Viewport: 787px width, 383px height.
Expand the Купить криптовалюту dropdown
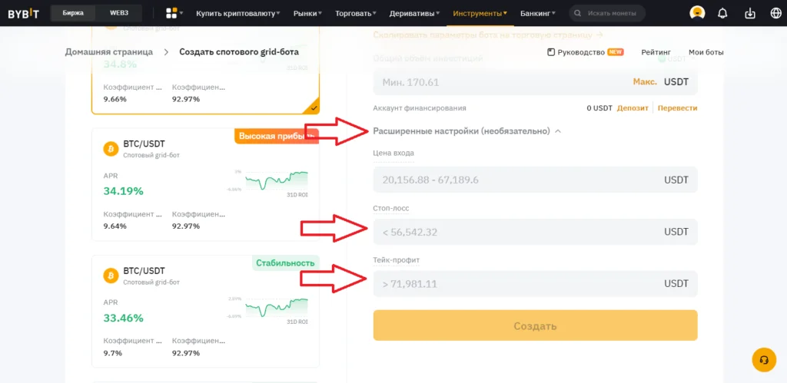(x=237, y=13)
